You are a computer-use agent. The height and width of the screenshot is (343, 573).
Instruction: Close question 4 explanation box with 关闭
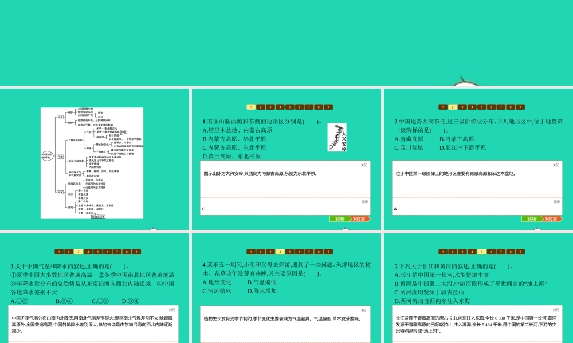364,310
